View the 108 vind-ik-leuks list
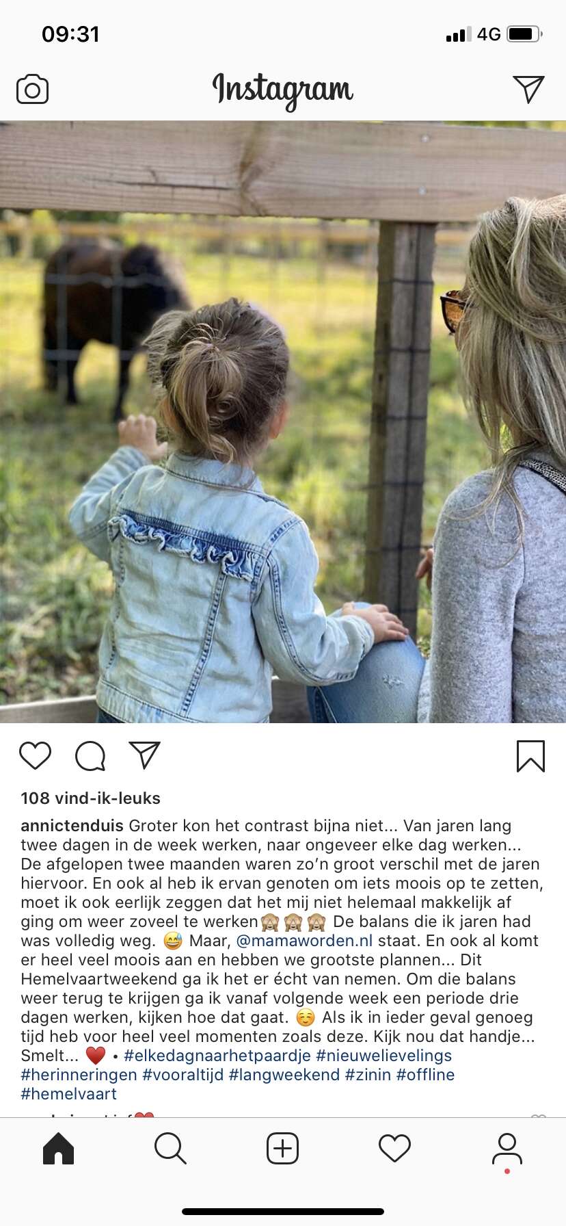This screenshot has width=566, height=1226. 90,798
